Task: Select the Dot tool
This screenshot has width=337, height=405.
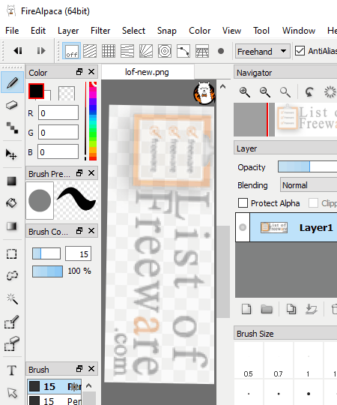Action: pos(12,127)
